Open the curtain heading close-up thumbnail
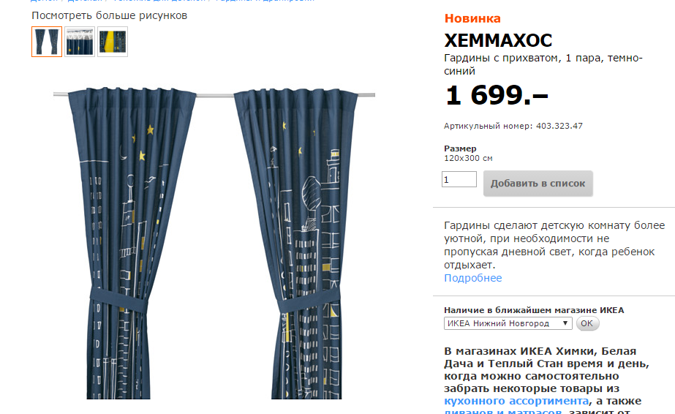 click(80, 42)
